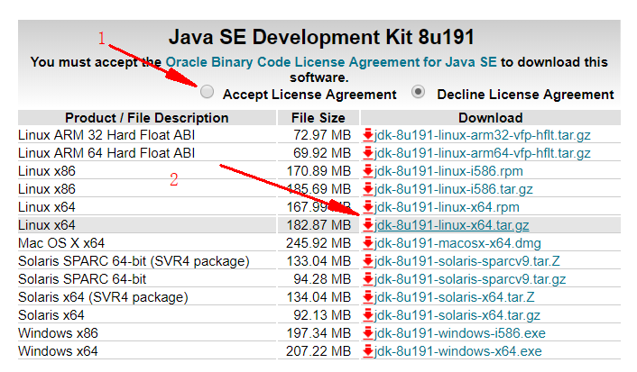Click the 245.92 MB file size cell

[318, 243]
